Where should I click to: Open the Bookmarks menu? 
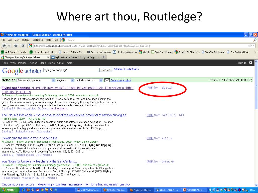coord(38,40)
